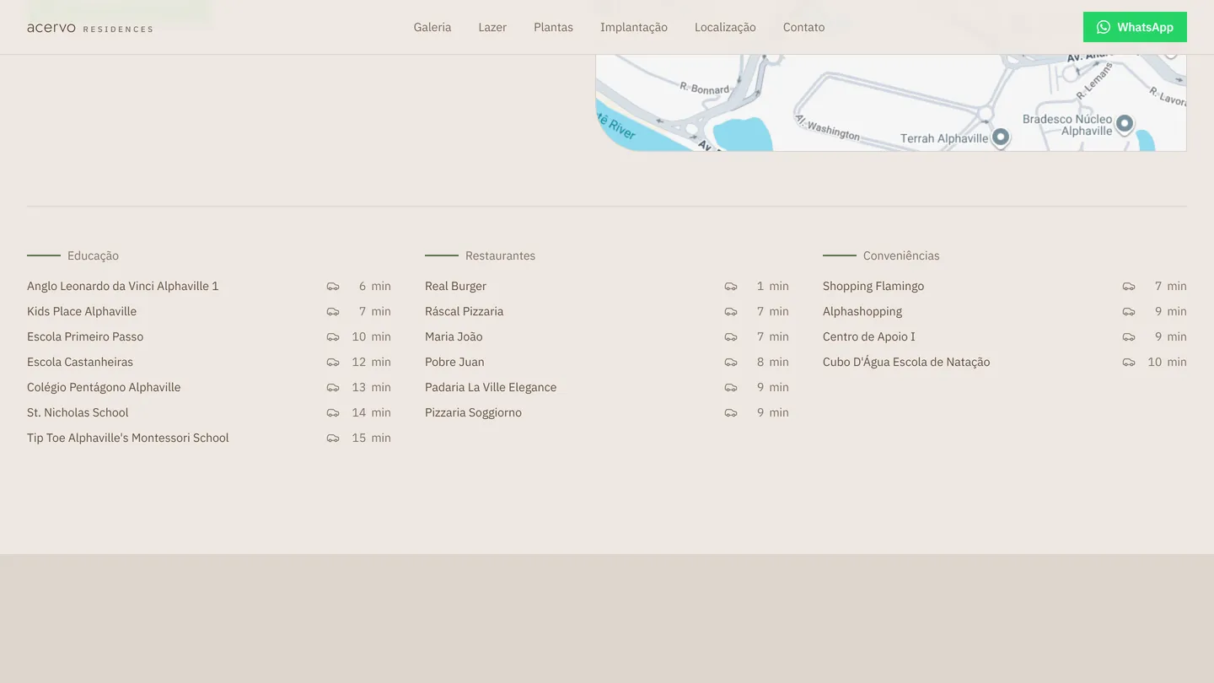Click the car icon beside Anglo Leonardo da Vinci
The width and height of the screenshot is (1214, 683).
333,287
